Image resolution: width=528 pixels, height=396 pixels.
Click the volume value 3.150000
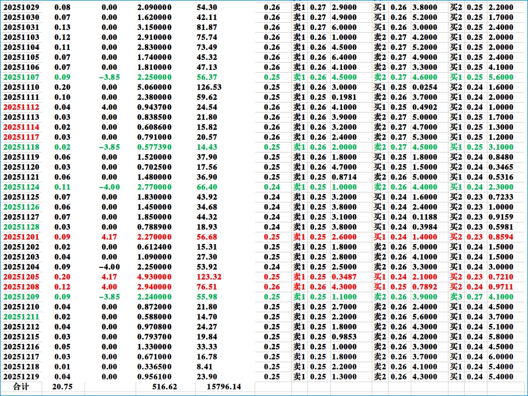point(154,28)
